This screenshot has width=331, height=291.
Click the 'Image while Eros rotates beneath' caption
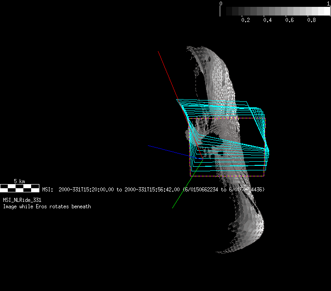[x=47, y=206]
